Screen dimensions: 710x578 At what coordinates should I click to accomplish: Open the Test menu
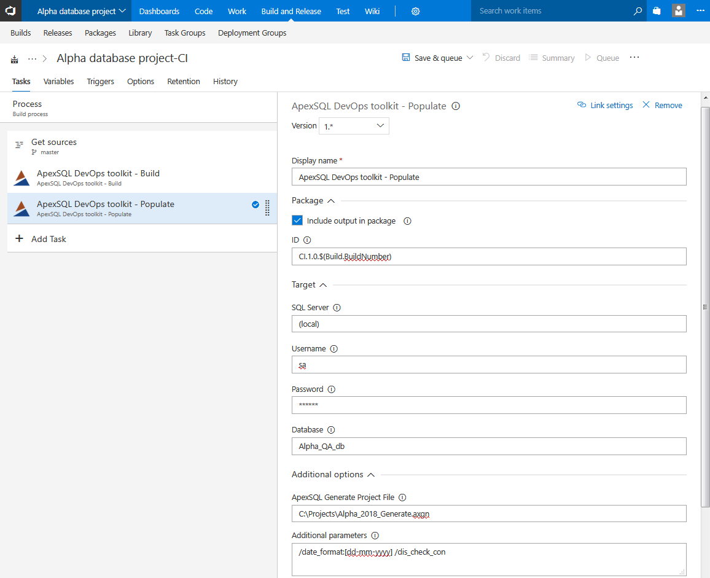(x=343, y=11)
